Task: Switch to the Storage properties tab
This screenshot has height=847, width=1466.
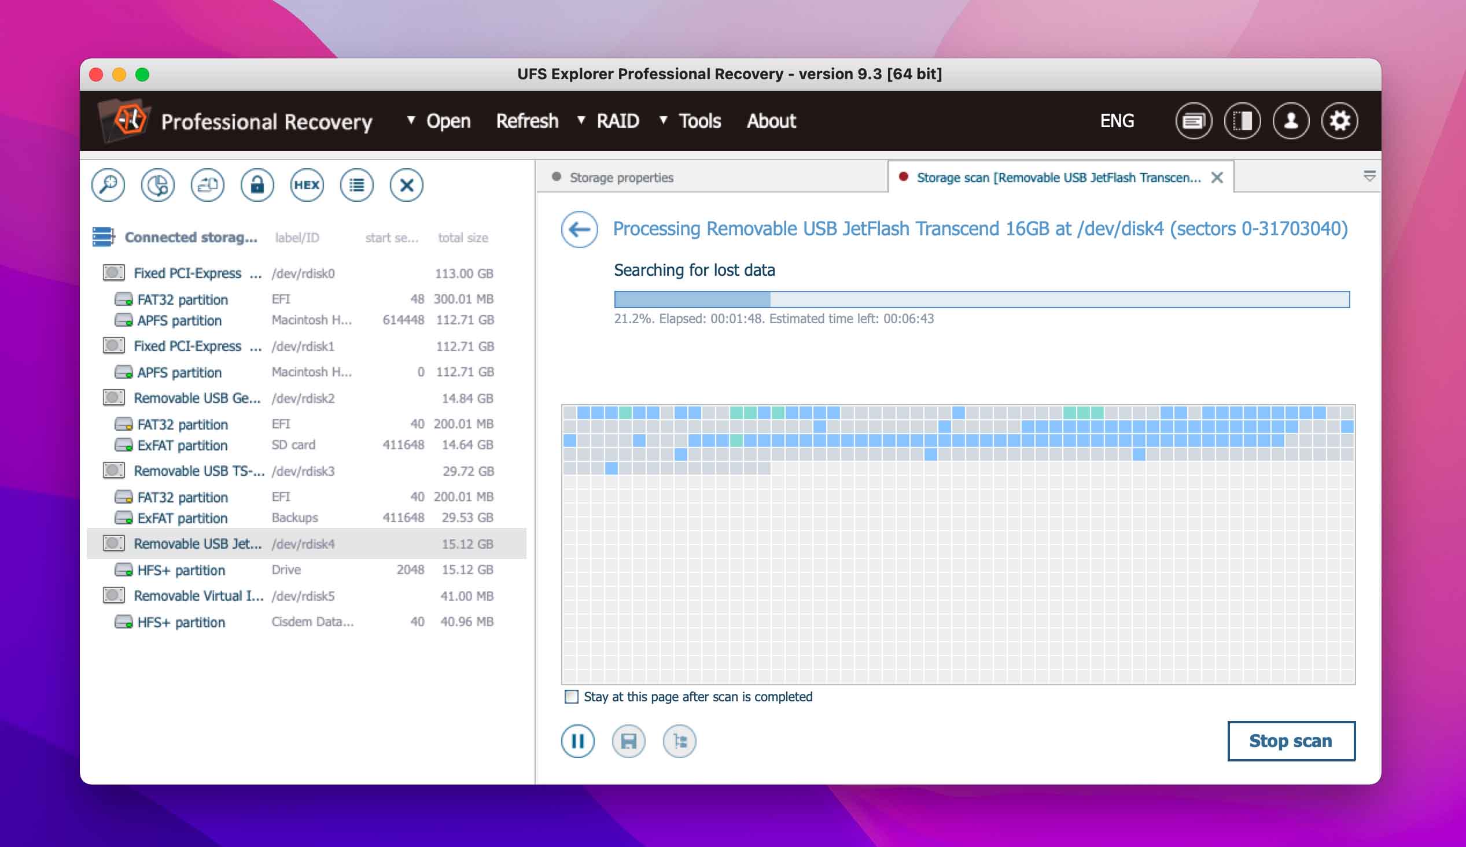Action: tap(712, 177)
